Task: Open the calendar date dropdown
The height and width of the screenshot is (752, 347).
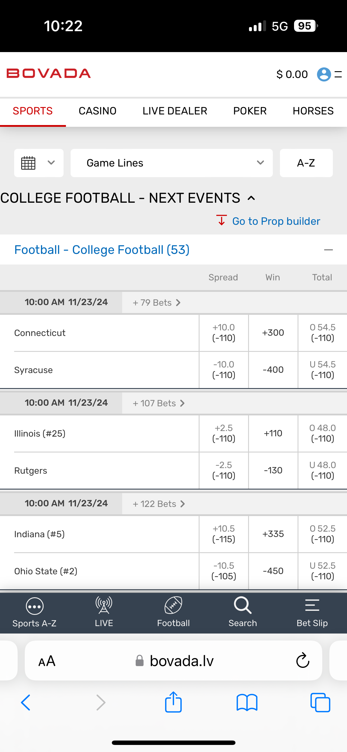Action: (x=39, y=163)
